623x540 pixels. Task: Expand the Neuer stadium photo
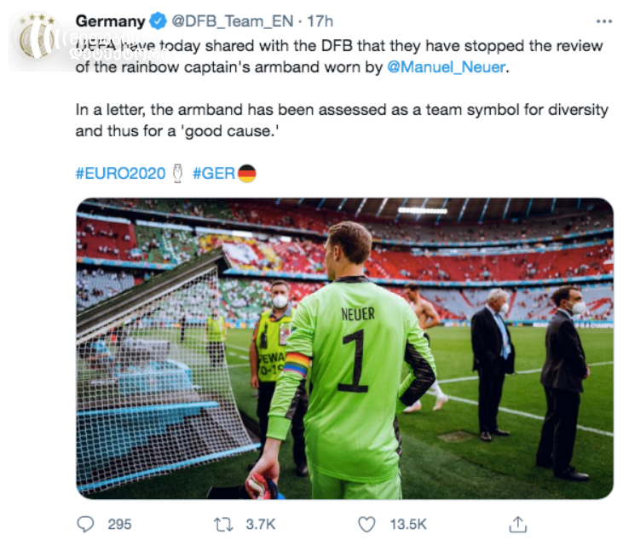coord(344,348)
